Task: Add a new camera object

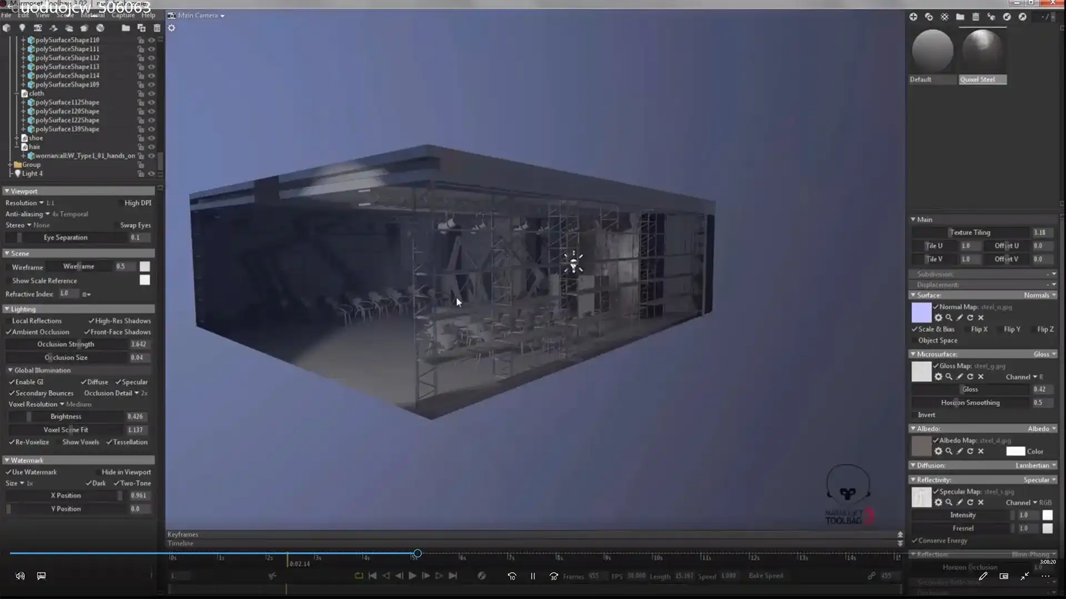Action: point(38,28)
